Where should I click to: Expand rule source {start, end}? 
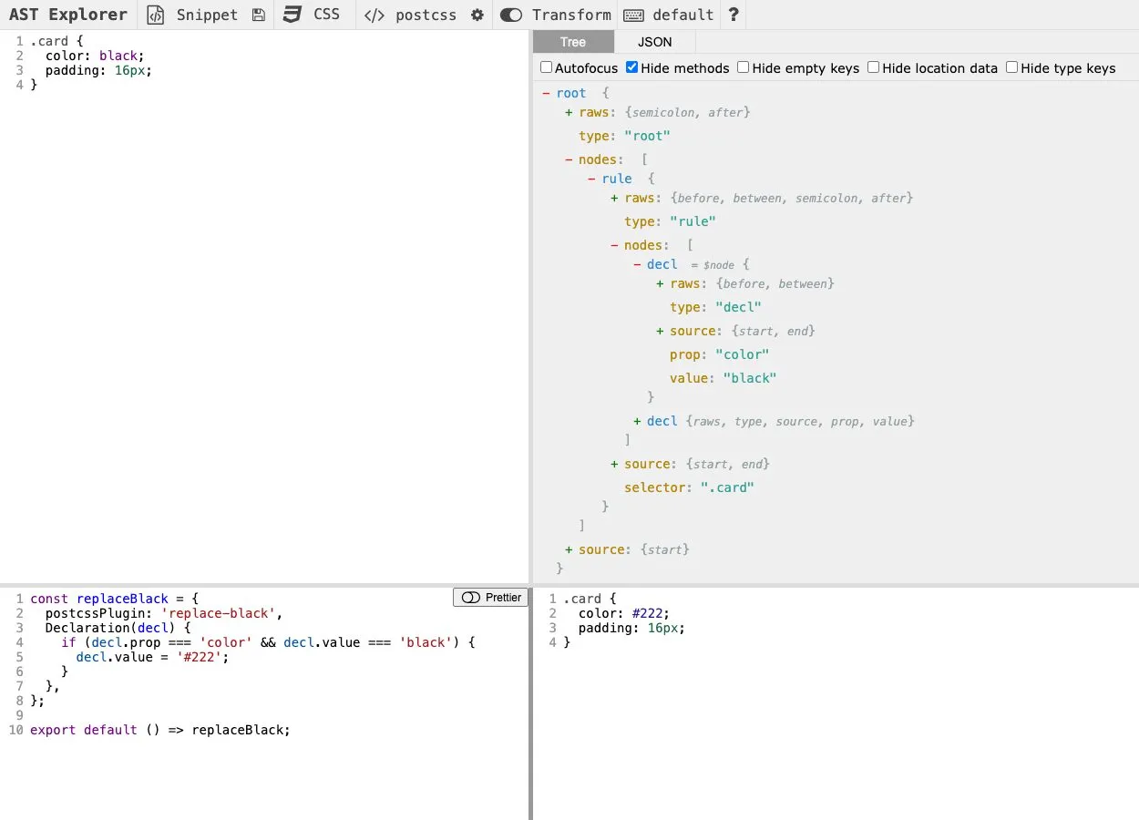pyautogui.click(x=615, y=464)
